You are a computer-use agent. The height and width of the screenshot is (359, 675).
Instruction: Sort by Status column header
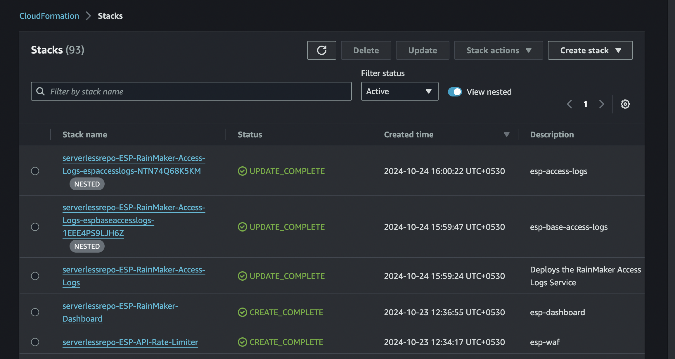(250, 134)
